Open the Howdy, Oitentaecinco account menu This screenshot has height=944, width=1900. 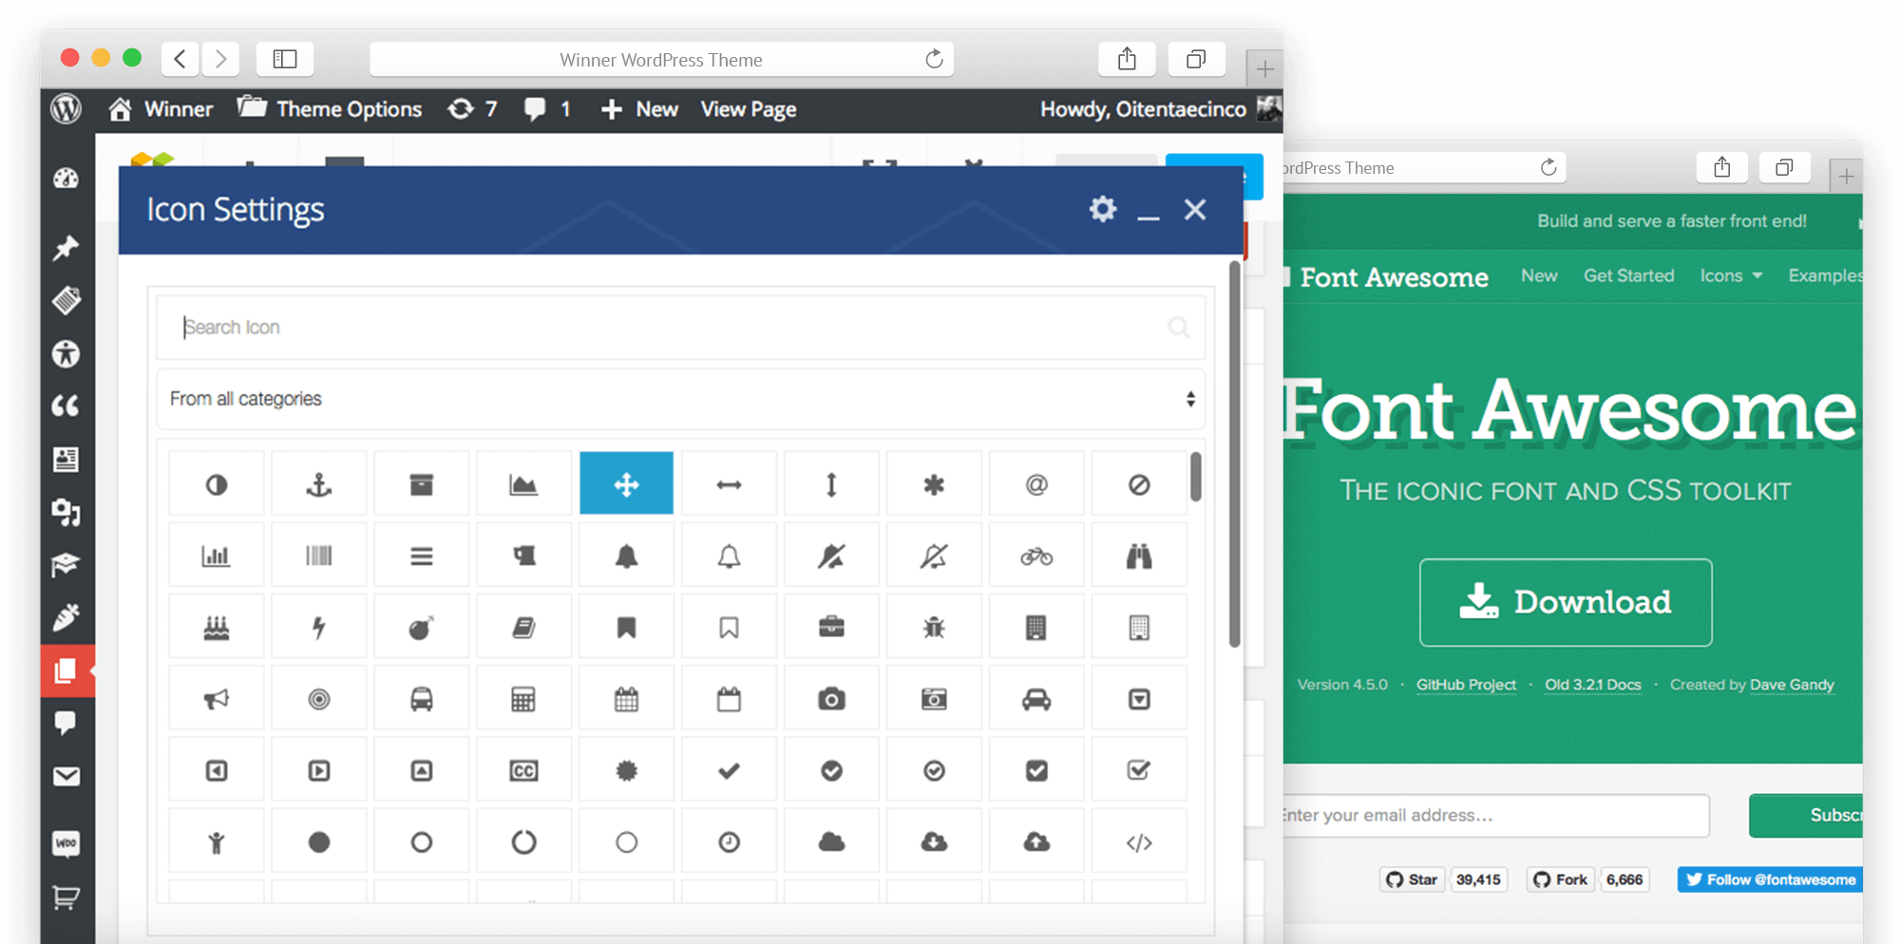tap(1142, 108)
